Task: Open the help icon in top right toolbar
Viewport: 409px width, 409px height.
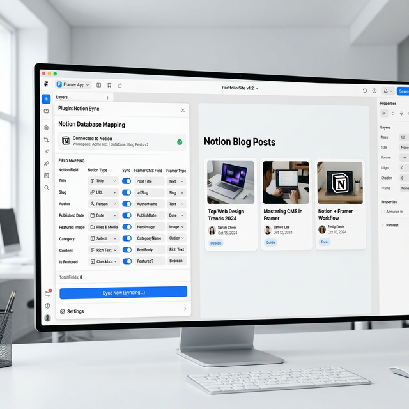Action: 374,91
